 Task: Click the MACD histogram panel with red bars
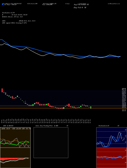[15, 158]
